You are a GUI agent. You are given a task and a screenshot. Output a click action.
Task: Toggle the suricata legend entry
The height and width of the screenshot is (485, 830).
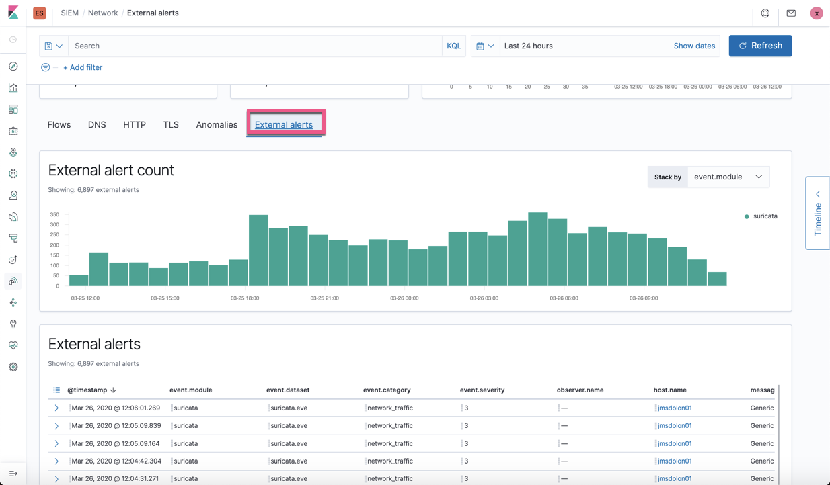click(761, 216)
